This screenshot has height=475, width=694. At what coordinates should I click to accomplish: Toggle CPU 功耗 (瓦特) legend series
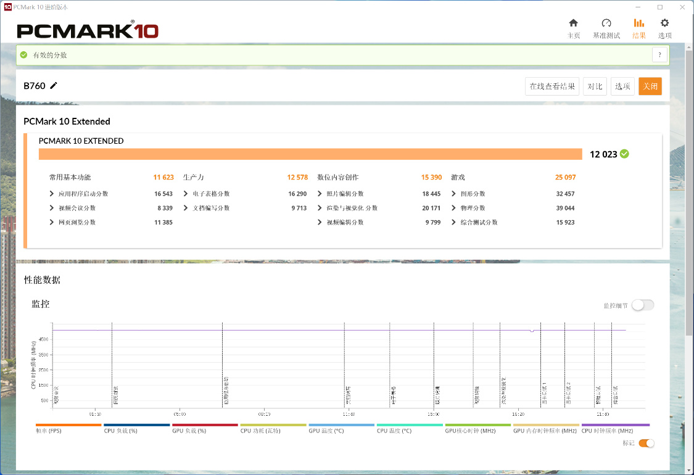pos(273,429)
